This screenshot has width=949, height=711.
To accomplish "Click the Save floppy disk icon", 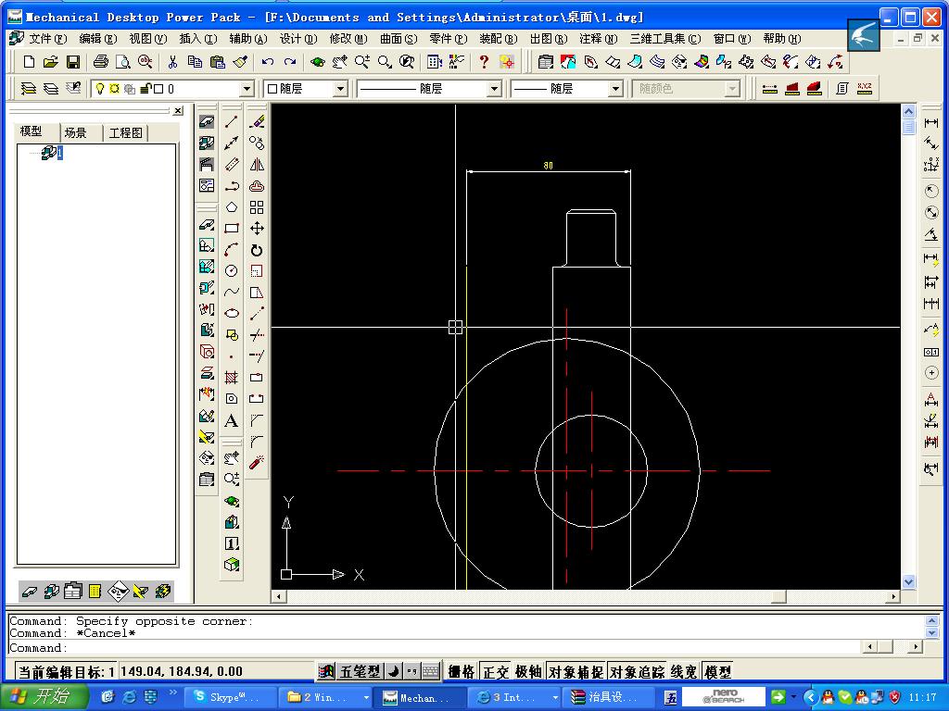I will click(x=73, y=62).
